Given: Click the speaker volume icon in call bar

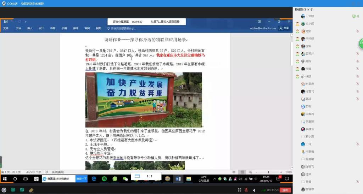Looking at the screenshot, I should pos(254,190).
